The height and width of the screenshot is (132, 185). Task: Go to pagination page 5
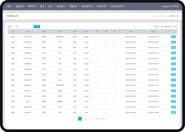click(x=93, y=119)
